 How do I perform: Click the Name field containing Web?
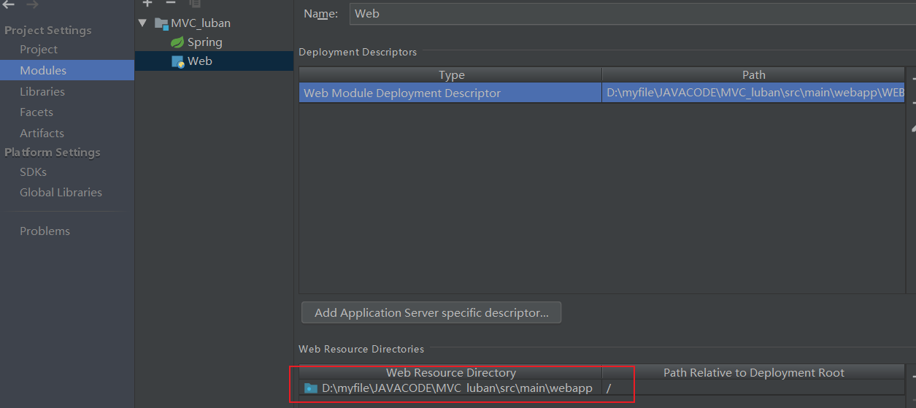point(632,13)
